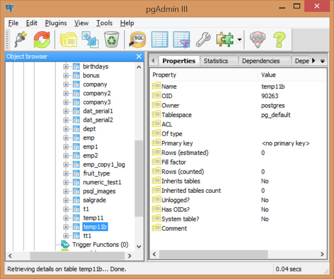
Task: Expand the dat_serial1 table node
Action: pos(66,111)
